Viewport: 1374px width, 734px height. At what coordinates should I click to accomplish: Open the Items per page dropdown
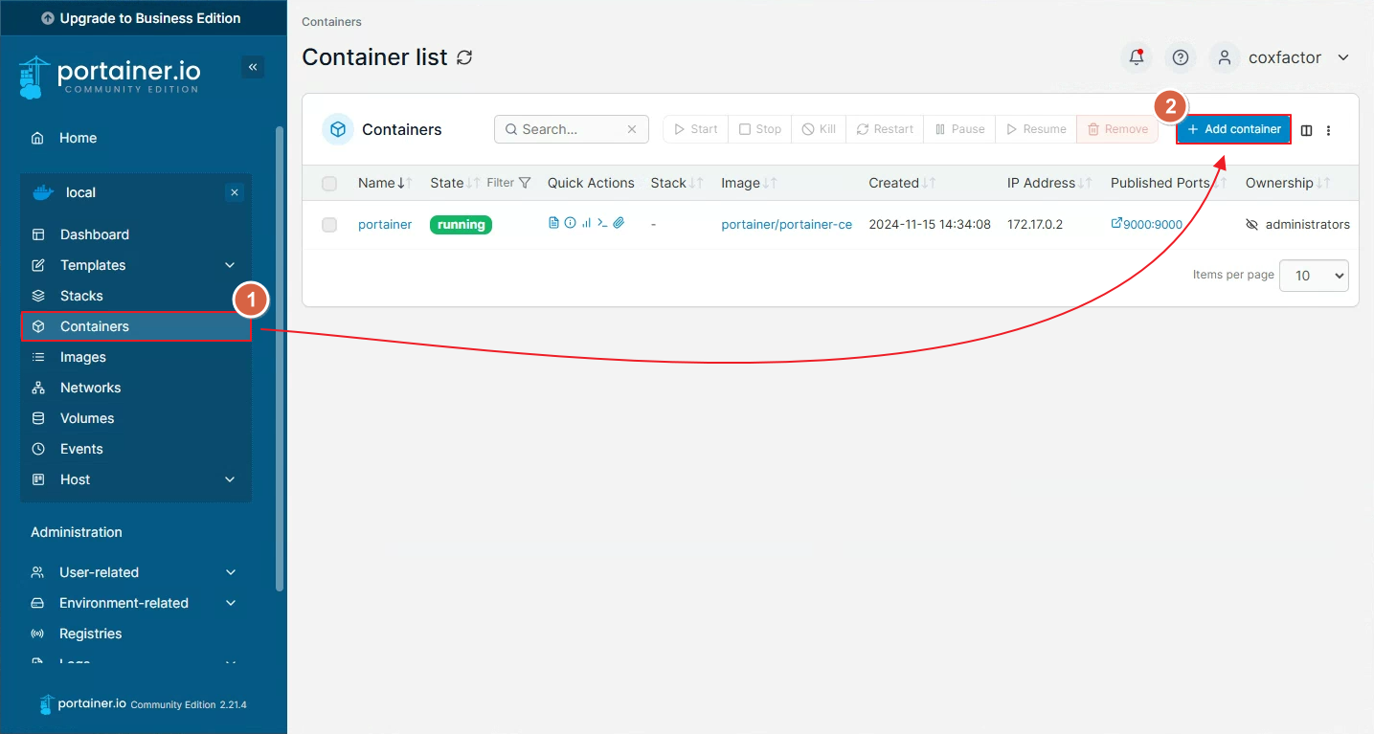[1314, 276]
